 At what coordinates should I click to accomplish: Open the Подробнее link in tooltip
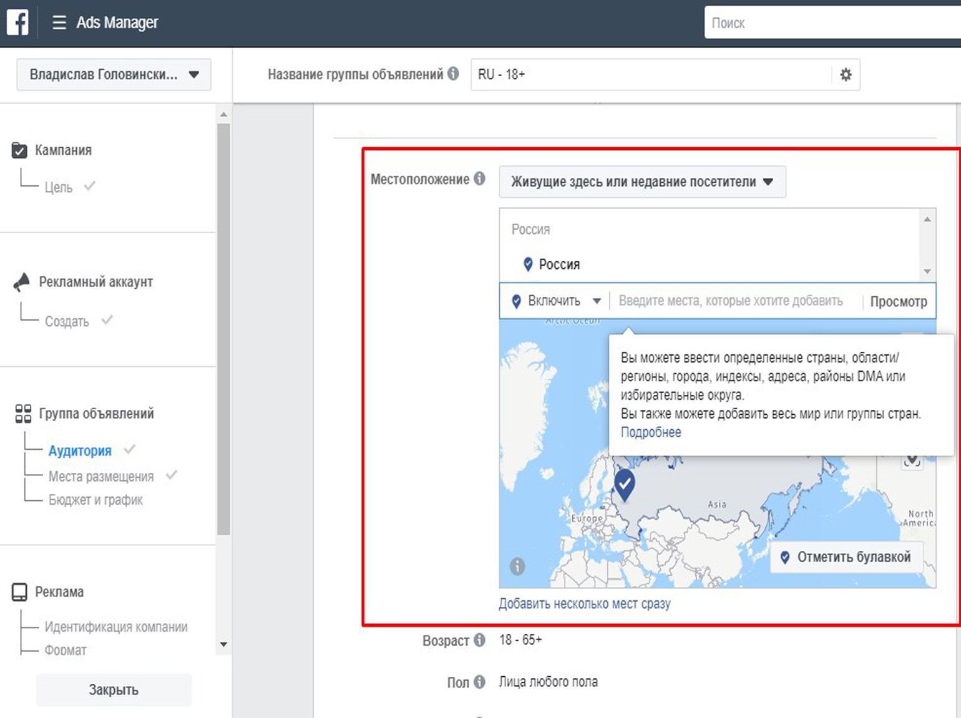pyautogui.click(x=651, y=432)
